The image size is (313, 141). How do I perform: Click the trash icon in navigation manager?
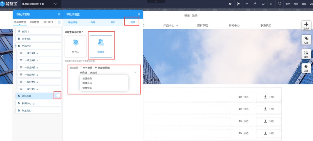(x=59, y=22)
